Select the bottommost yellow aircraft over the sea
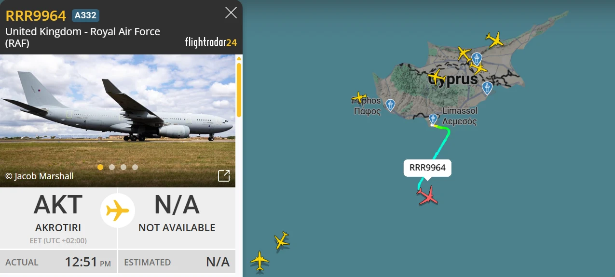 [x=260, y=261]
